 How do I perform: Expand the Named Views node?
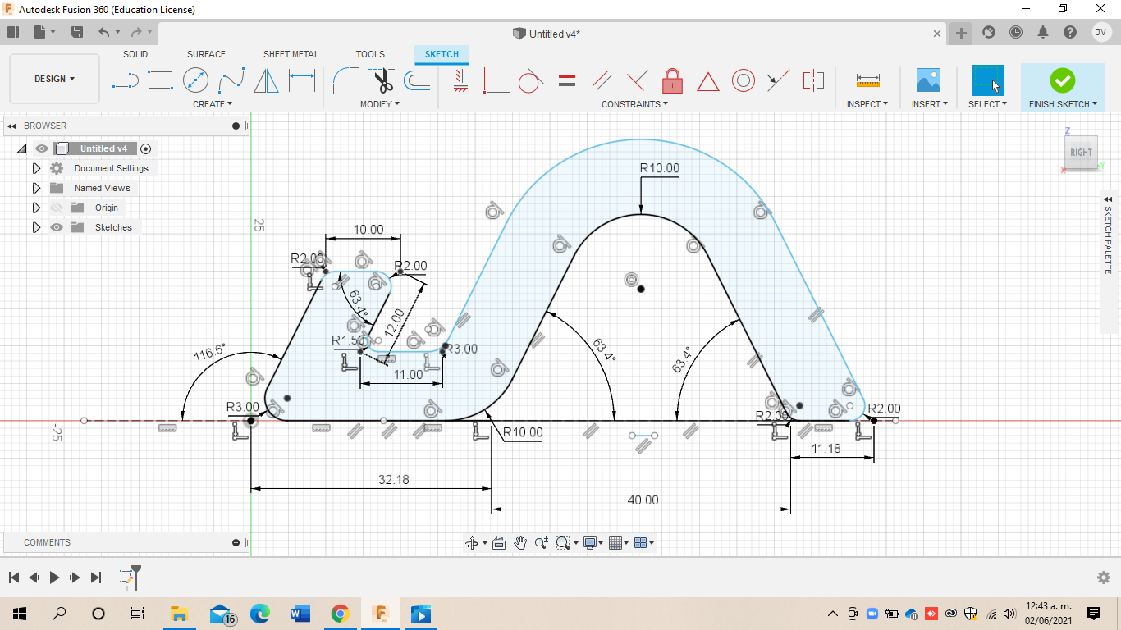[x=36, y=188]
